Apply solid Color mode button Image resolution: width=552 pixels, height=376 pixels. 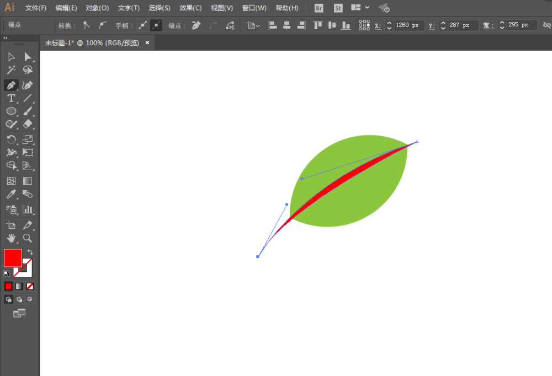(x=8, y=286)
